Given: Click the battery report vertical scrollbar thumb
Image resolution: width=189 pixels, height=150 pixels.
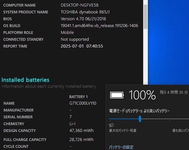Looking at the screenshot, I should tap(145, 17).
